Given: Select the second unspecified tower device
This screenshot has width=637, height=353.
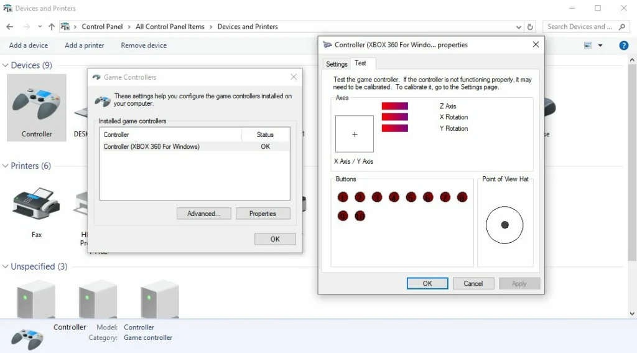Looking at the screenshot, I should click(x=98, y=299).
